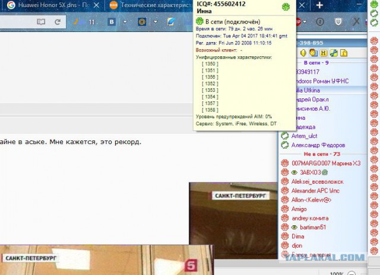The height and width of the screenshot is (275, 380).
Task: Select offline contact Aleksei_всеволожск
Action: point(318,181)
